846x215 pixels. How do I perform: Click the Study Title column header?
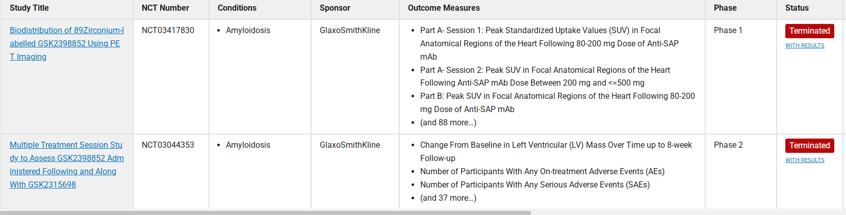[x=29, y=8]
